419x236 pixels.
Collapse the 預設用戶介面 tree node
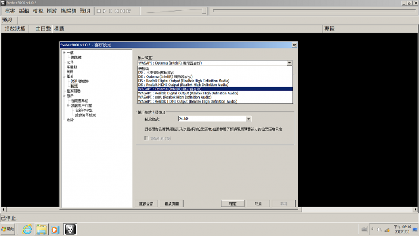pos(68,105)
